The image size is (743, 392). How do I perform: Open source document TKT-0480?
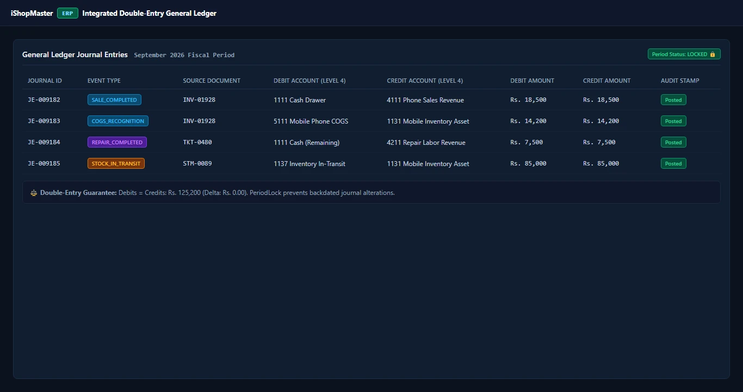(197, 142)
